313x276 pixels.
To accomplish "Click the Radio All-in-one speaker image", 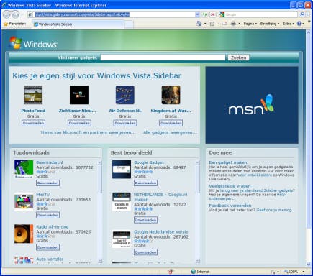I will click(x=24, y=234).
